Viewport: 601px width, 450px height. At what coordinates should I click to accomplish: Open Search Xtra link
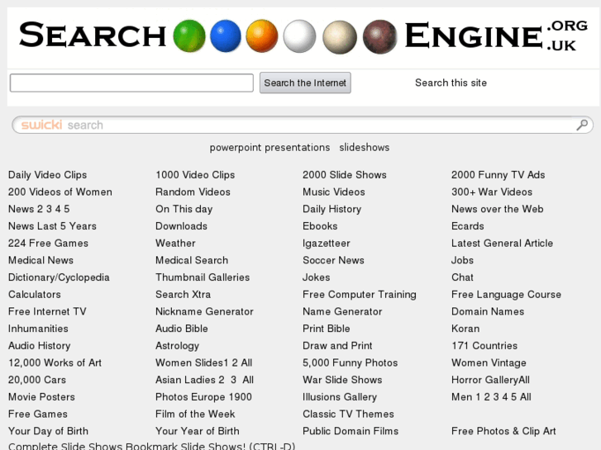[184, 295]
